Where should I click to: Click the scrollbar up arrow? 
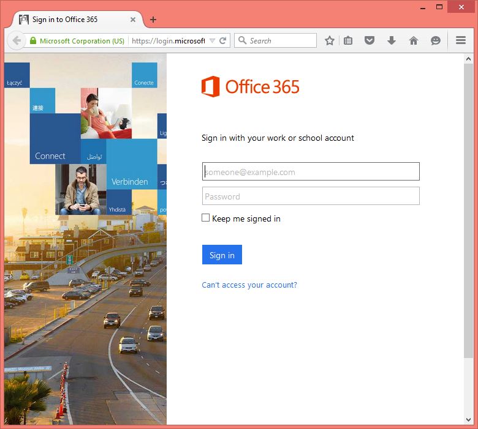tap(469, 59)
